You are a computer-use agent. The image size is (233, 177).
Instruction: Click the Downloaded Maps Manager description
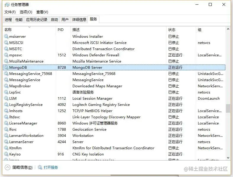(x=97, y=86)
